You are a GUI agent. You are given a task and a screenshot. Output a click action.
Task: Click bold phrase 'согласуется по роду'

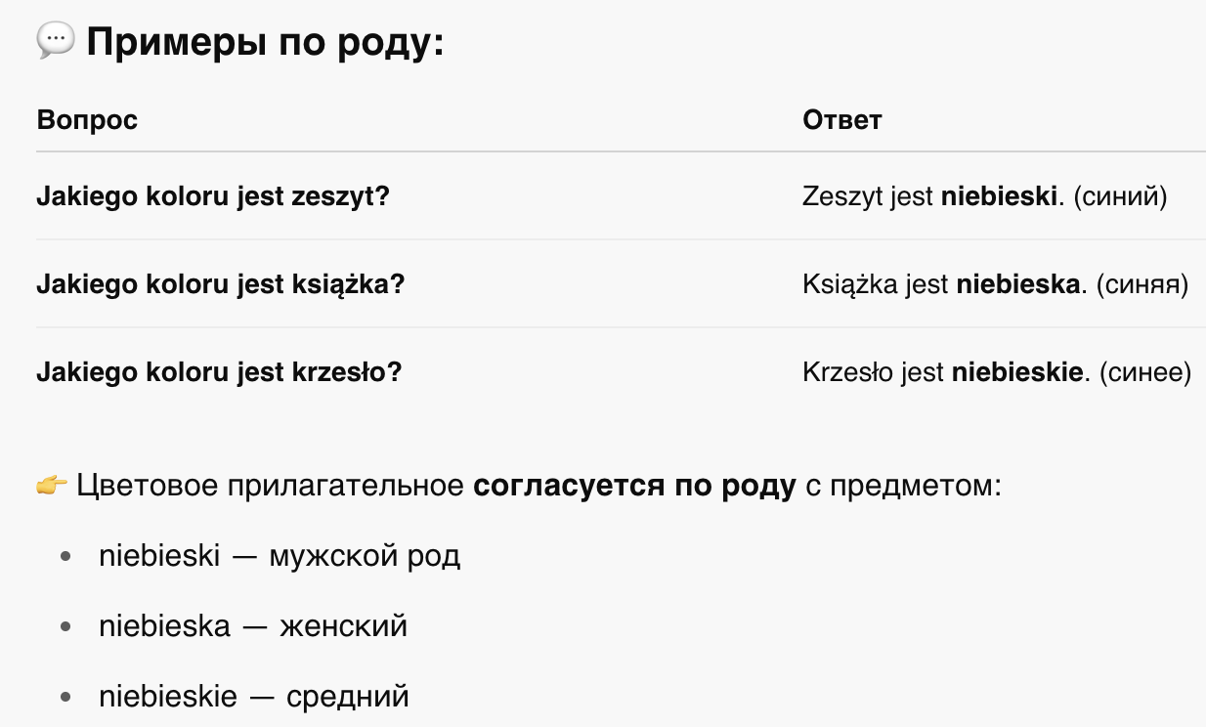(635, 487)
